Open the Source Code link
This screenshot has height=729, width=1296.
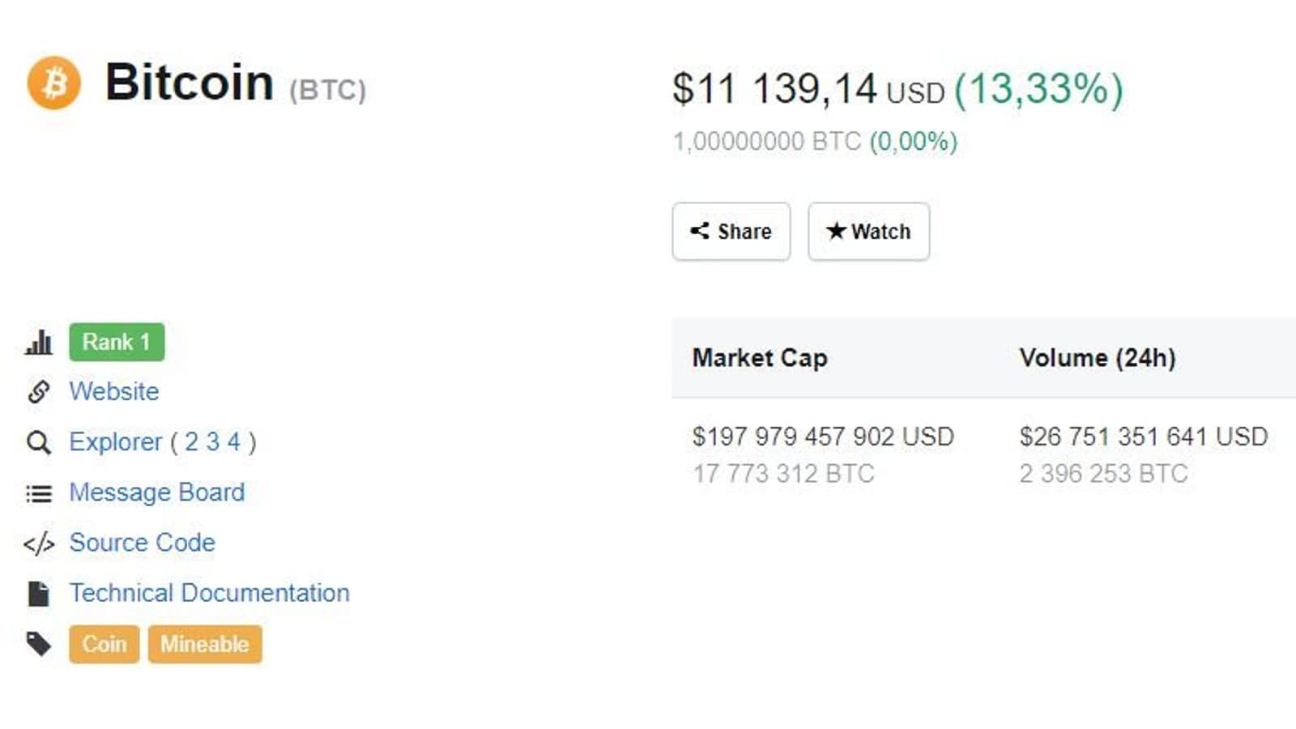click(143, 543)
